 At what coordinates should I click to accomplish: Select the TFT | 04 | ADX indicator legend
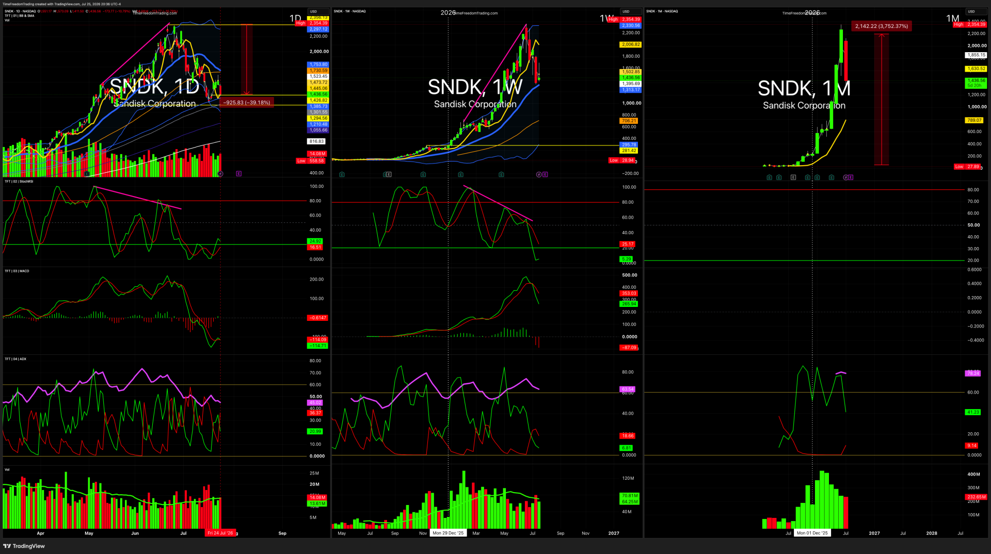(x=15, y=359)
